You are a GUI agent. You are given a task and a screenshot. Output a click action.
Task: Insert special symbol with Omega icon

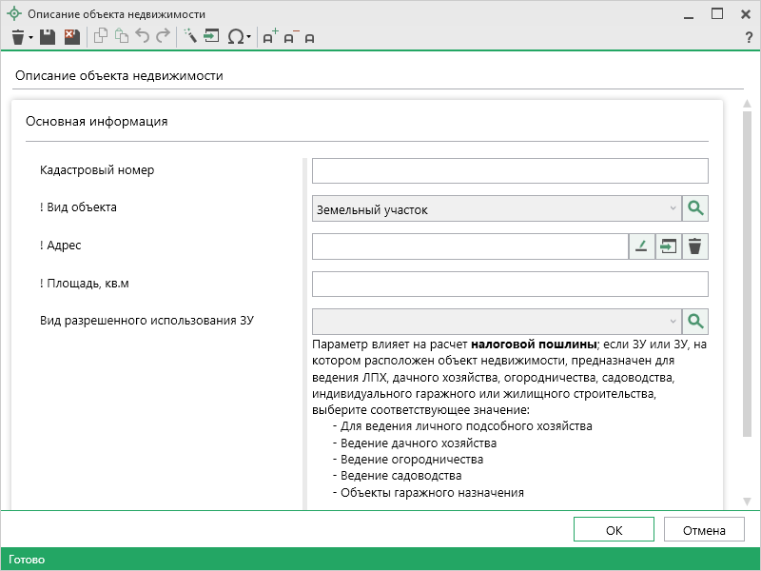(x=234, y=37)
